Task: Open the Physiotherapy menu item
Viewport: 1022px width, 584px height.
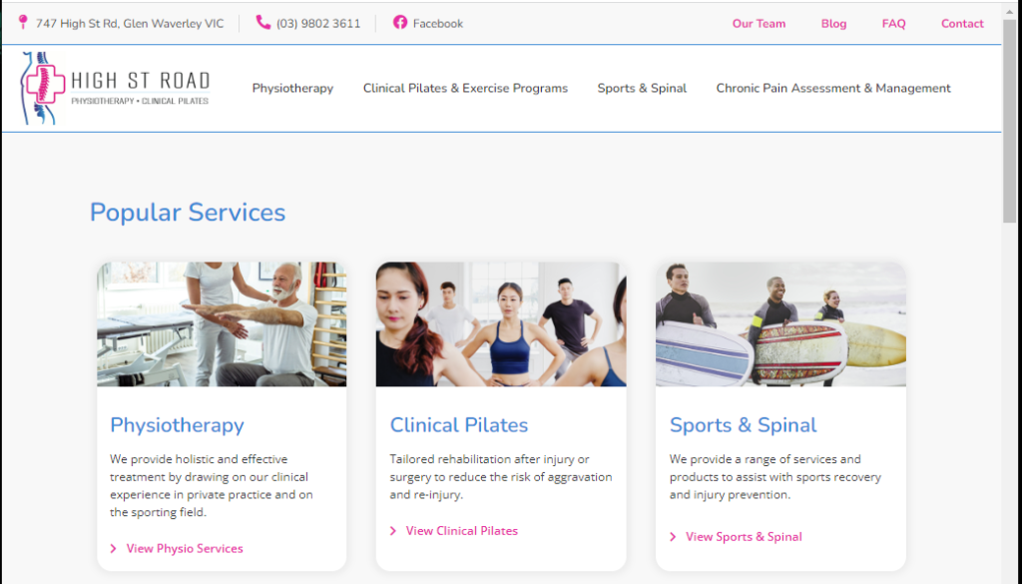Action: pos(292,88)
